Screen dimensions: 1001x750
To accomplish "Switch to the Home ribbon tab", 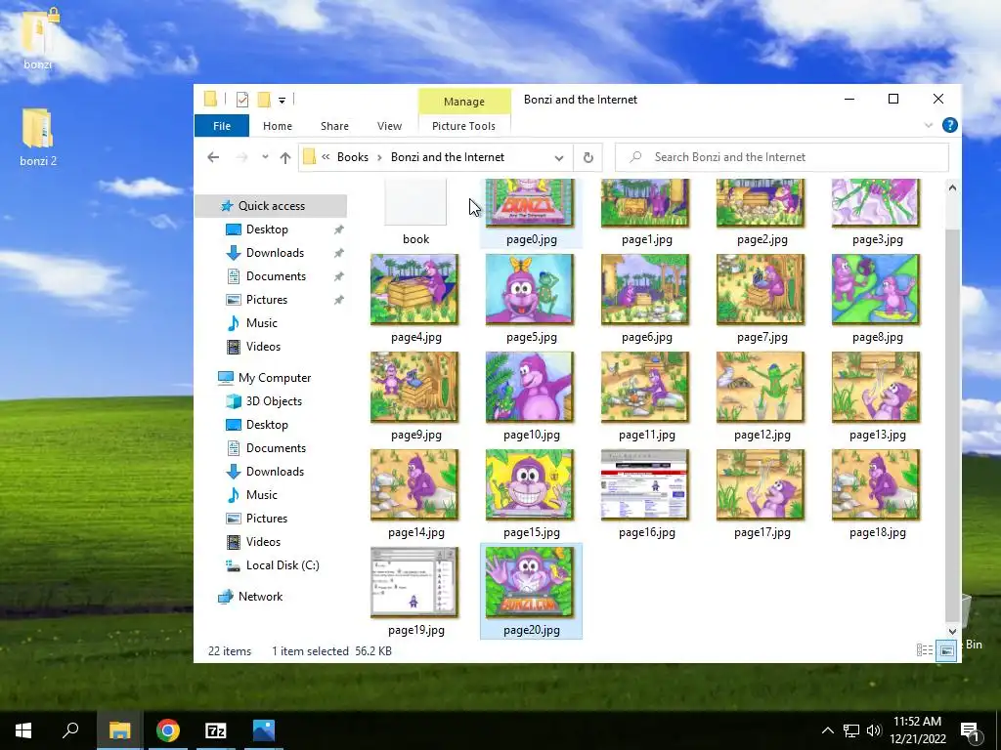I will click(277, 126).
